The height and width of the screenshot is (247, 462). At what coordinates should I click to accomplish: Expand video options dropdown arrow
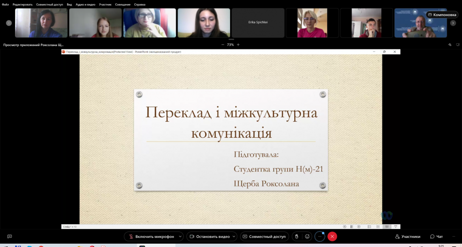coord(234,236)
